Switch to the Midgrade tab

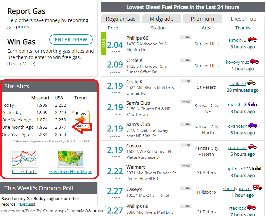click(x=161, y=19)
